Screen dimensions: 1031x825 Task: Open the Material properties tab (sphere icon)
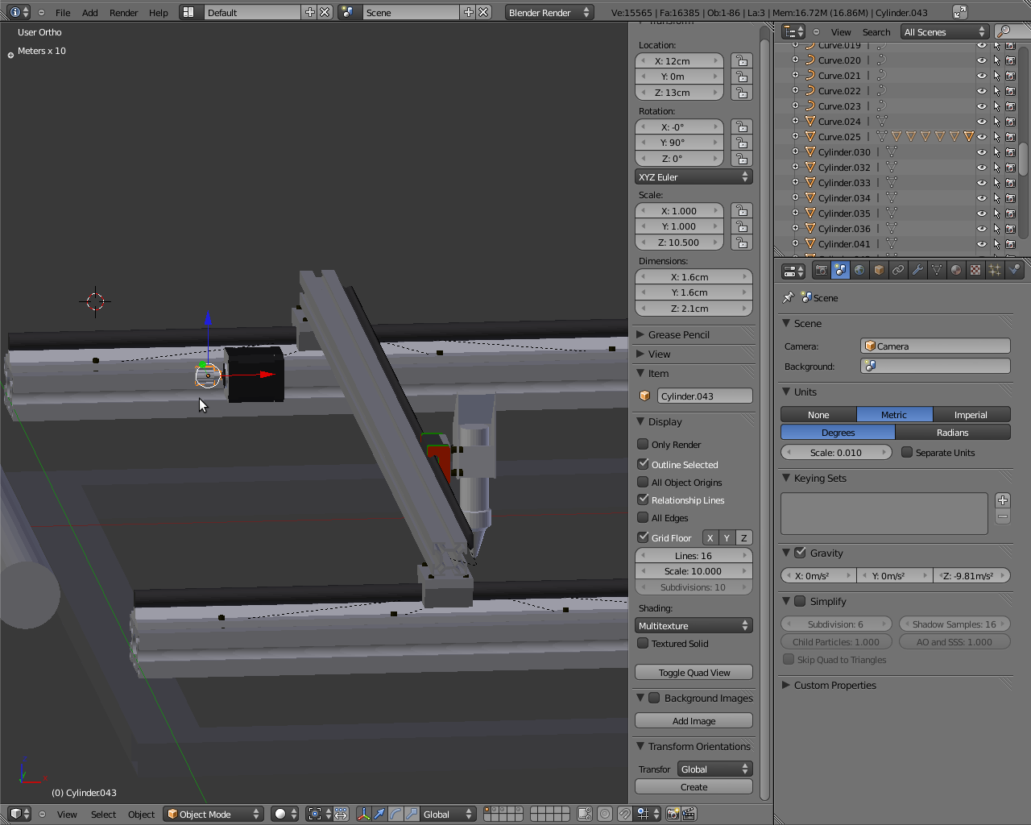[x=956, y=271]
